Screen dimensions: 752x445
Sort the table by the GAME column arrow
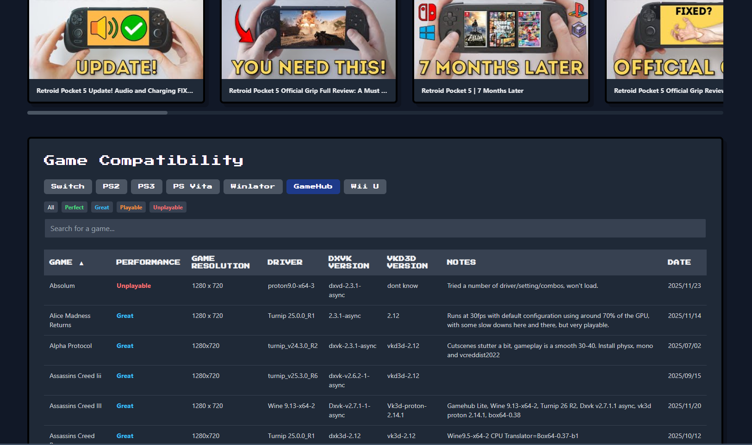[81, 263]
